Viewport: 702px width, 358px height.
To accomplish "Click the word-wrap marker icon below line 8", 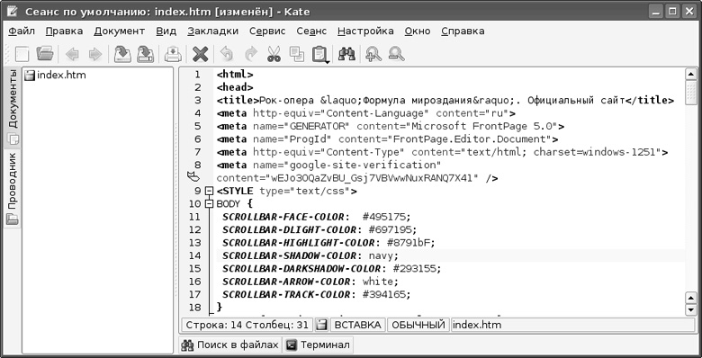I will pyautogui.click(x=193, y=176).
